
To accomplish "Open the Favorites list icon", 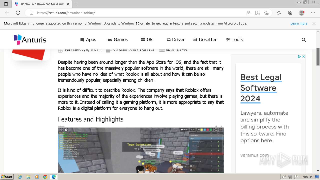I will point(279,13).
